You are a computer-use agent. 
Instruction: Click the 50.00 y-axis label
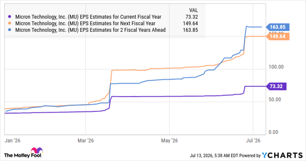coord(275,99)
